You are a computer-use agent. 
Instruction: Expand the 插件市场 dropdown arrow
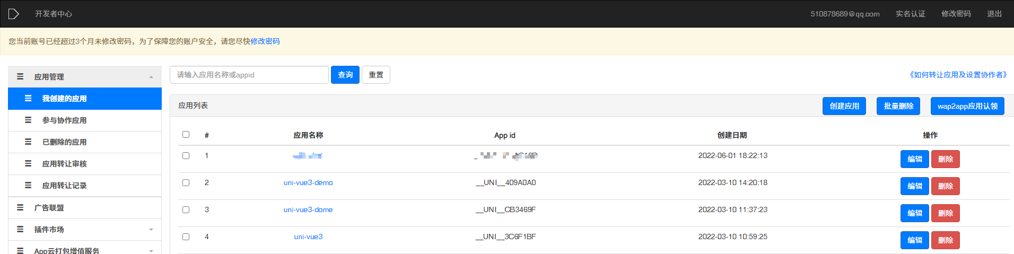pos(151,230)
